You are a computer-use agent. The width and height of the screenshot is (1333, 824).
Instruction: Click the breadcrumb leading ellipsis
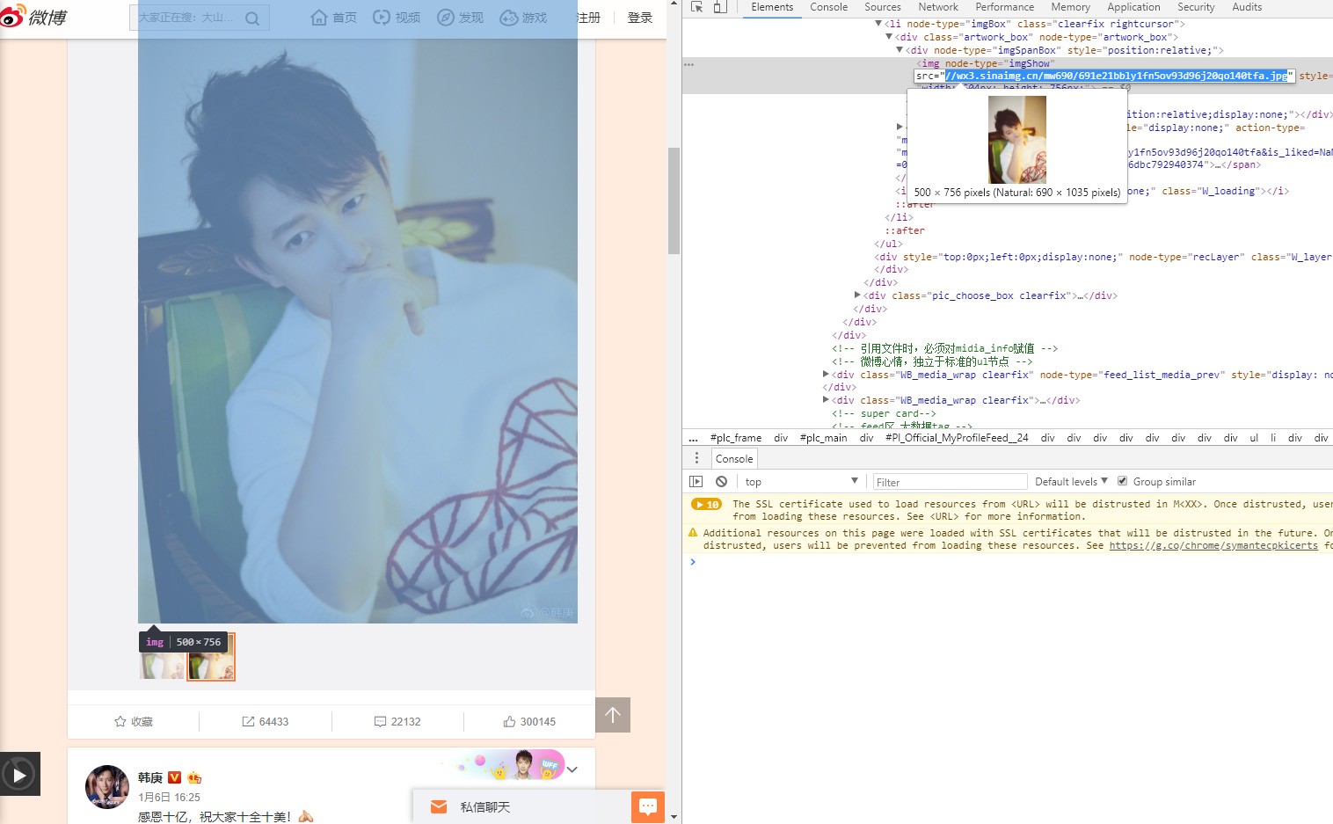693,438
